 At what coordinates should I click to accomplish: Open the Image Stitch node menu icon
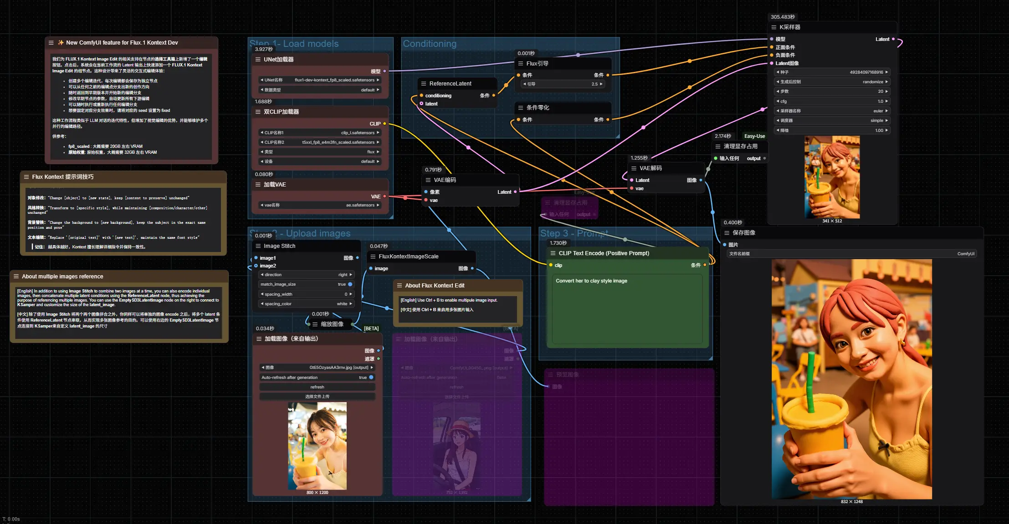[x=258, y=246]
